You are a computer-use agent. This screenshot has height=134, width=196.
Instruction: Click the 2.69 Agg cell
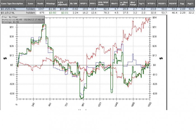click(x=183, y=9)
